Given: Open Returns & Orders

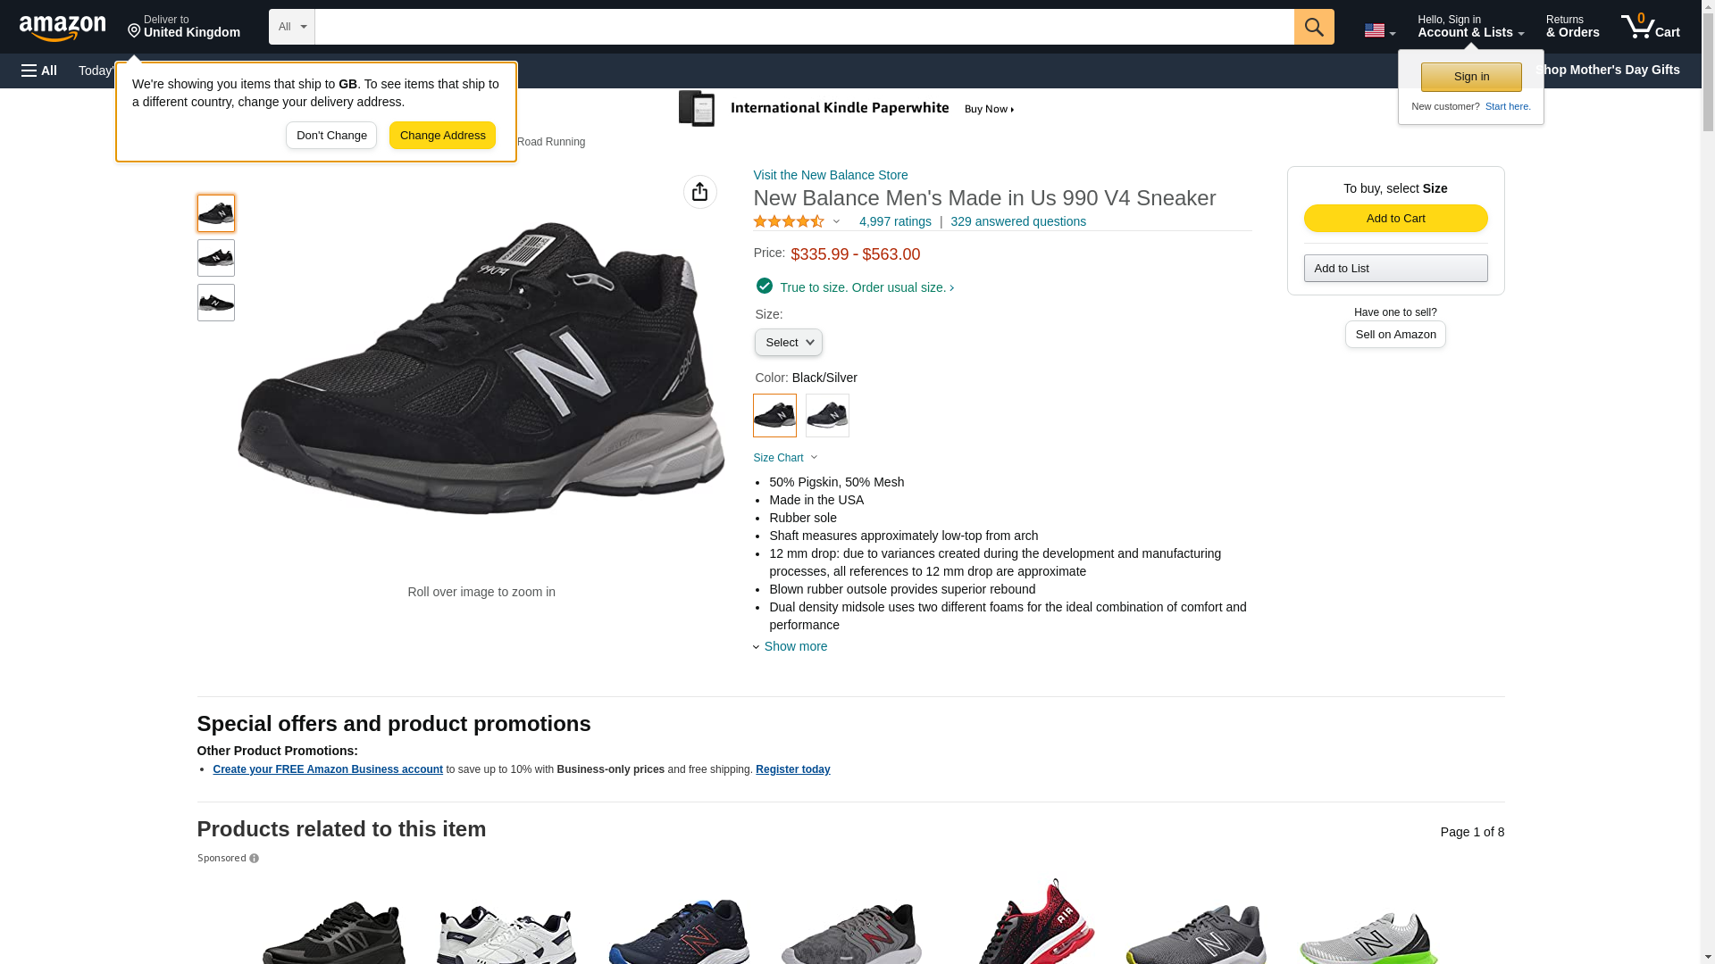Looking at the screenshot, I should tap(1572, 27).
